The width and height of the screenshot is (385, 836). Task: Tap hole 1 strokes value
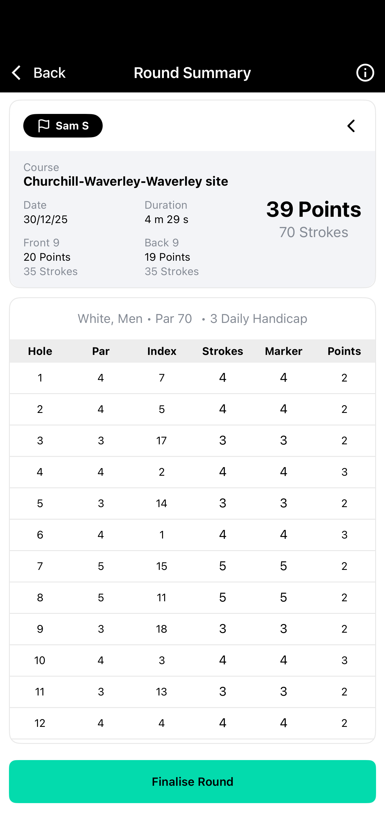tap(223, 377)
